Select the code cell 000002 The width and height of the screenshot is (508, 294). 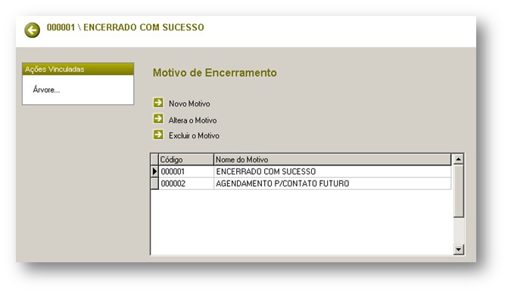point(186,184)
